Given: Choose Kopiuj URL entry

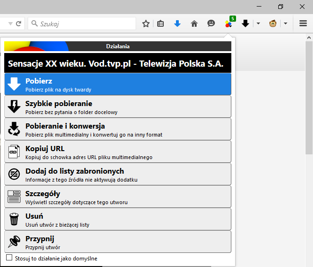Looking at the screenshot, I should point(118,152).
